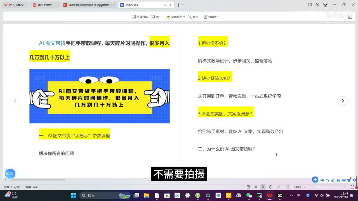Toggle outline view mode in status bar
The height and width of the screenshot is (201, 358).
click(x=256, y=187)
